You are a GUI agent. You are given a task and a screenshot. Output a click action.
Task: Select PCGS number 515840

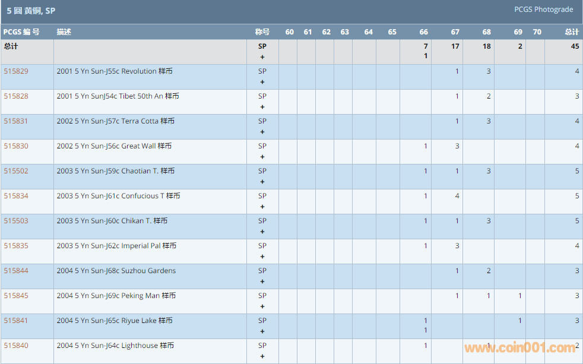16,346
